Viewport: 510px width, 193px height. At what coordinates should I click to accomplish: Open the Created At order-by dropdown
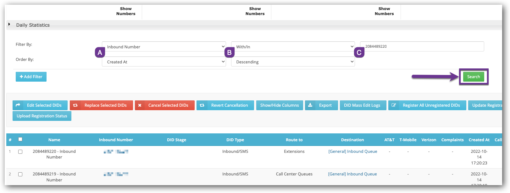(x=164, y=62)
